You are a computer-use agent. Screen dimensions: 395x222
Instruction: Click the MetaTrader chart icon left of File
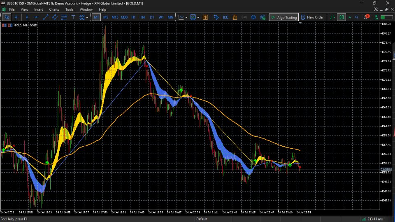tap(4, 9)
